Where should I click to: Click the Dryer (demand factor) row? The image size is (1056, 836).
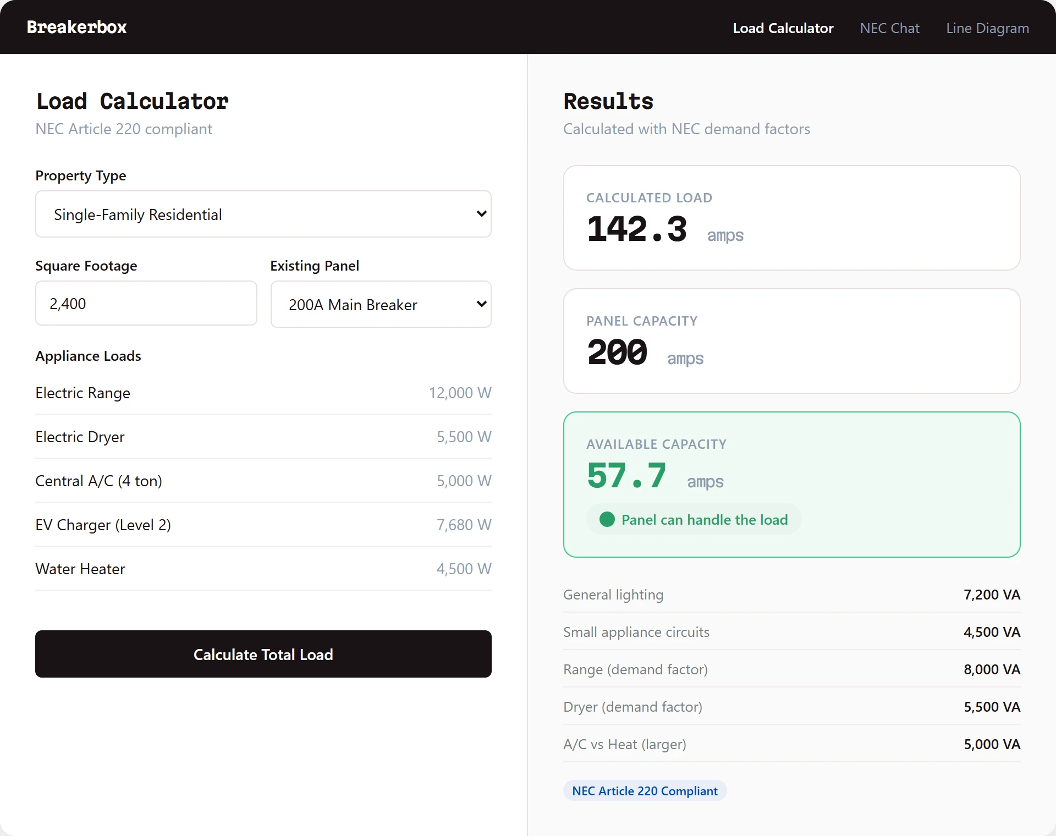click(x=791, y=707)
